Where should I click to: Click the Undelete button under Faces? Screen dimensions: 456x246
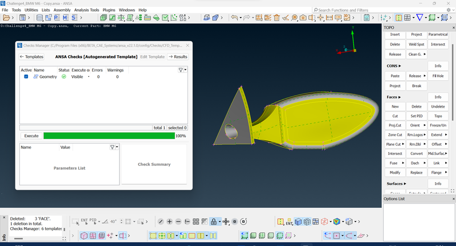pos(438,106)
